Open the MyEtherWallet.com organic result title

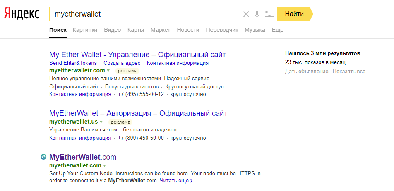(83, 157)
